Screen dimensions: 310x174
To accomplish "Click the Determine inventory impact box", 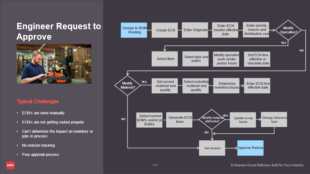I will [226, 86].
